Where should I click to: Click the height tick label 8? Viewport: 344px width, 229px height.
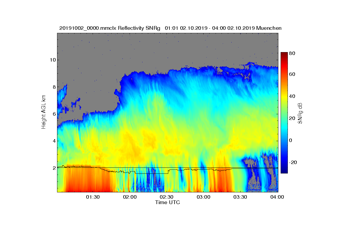coord(54,87)
